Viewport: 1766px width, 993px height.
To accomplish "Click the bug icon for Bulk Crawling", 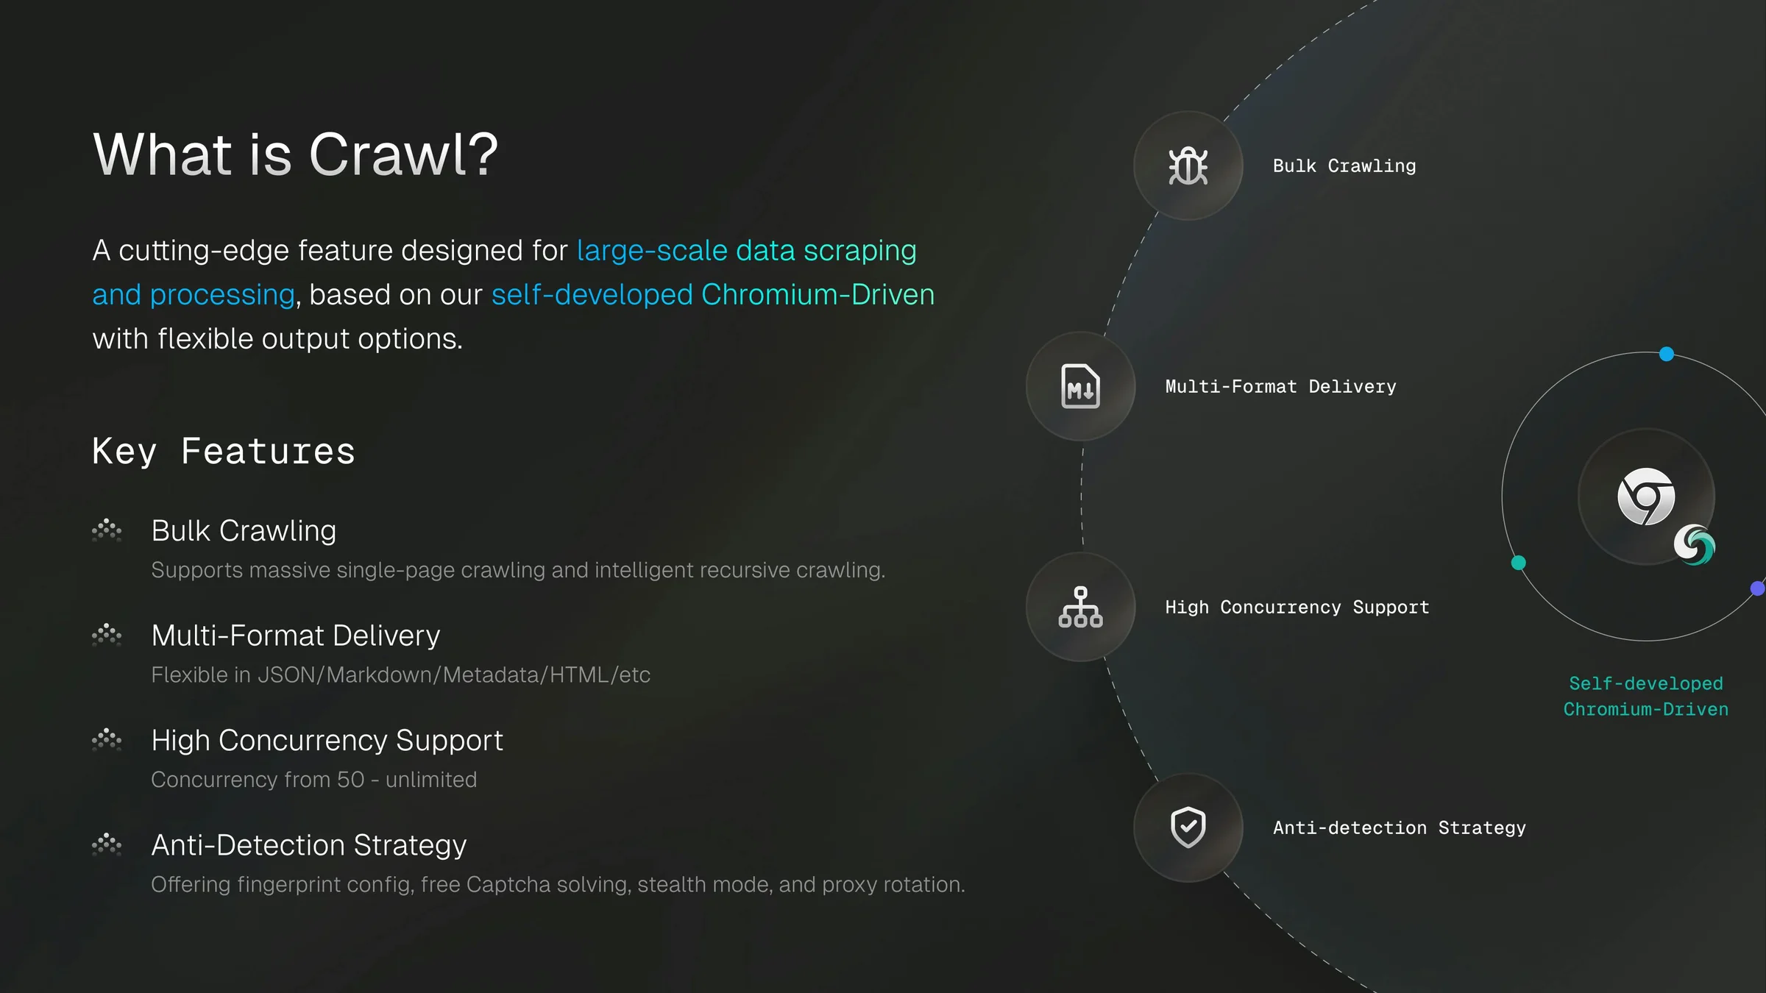I will point(1188,165).
